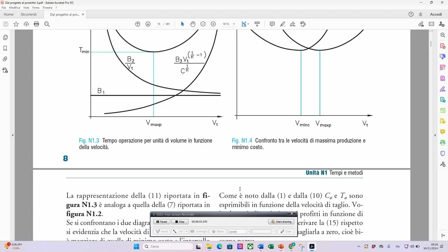Open the Vista menu

click(x=26, y=7)
